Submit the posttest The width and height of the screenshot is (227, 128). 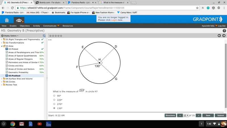click(x=220, y=115)
